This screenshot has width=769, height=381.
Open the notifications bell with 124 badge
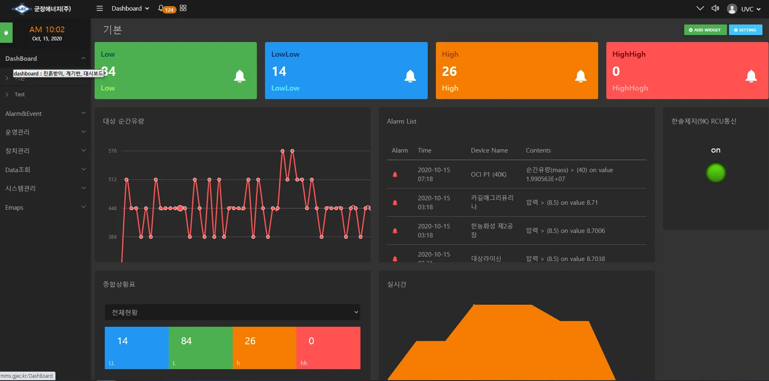click(x=161, y=9)
